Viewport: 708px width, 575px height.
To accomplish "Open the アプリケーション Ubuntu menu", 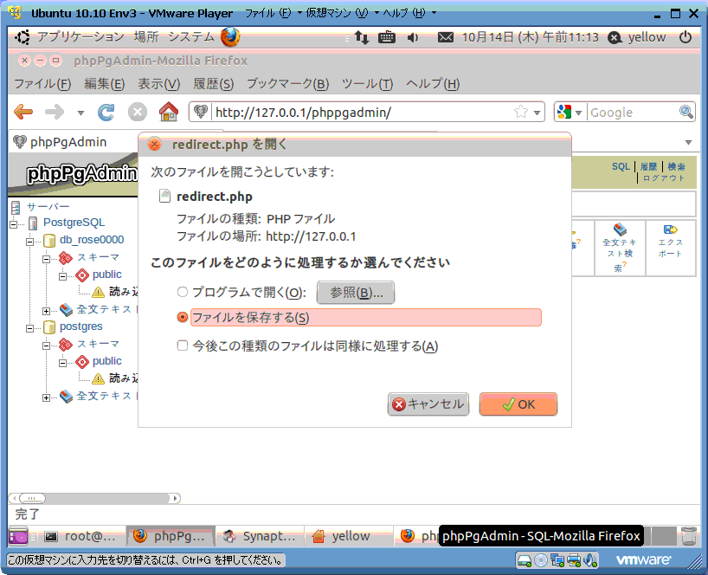I will [x=80, y=36].
